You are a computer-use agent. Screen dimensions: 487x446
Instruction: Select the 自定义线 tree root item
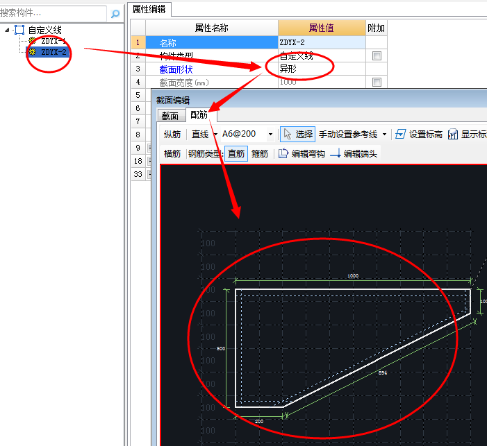44,30
